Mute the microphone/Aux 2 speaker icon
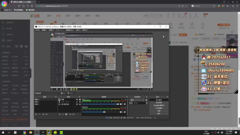240x135 pixels. (121, 104)
